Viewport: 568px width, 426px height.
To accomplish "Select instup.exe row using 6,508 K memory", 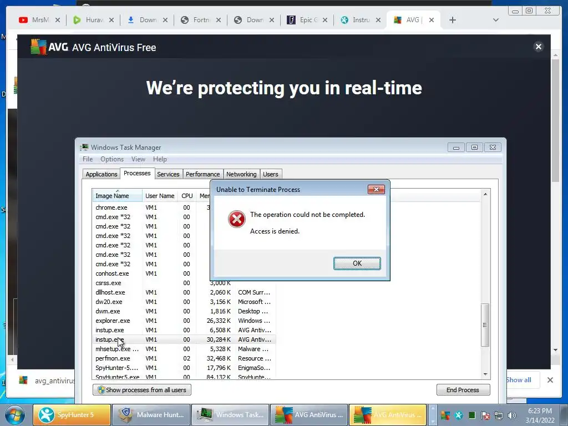I will click(x=184, y=330).
